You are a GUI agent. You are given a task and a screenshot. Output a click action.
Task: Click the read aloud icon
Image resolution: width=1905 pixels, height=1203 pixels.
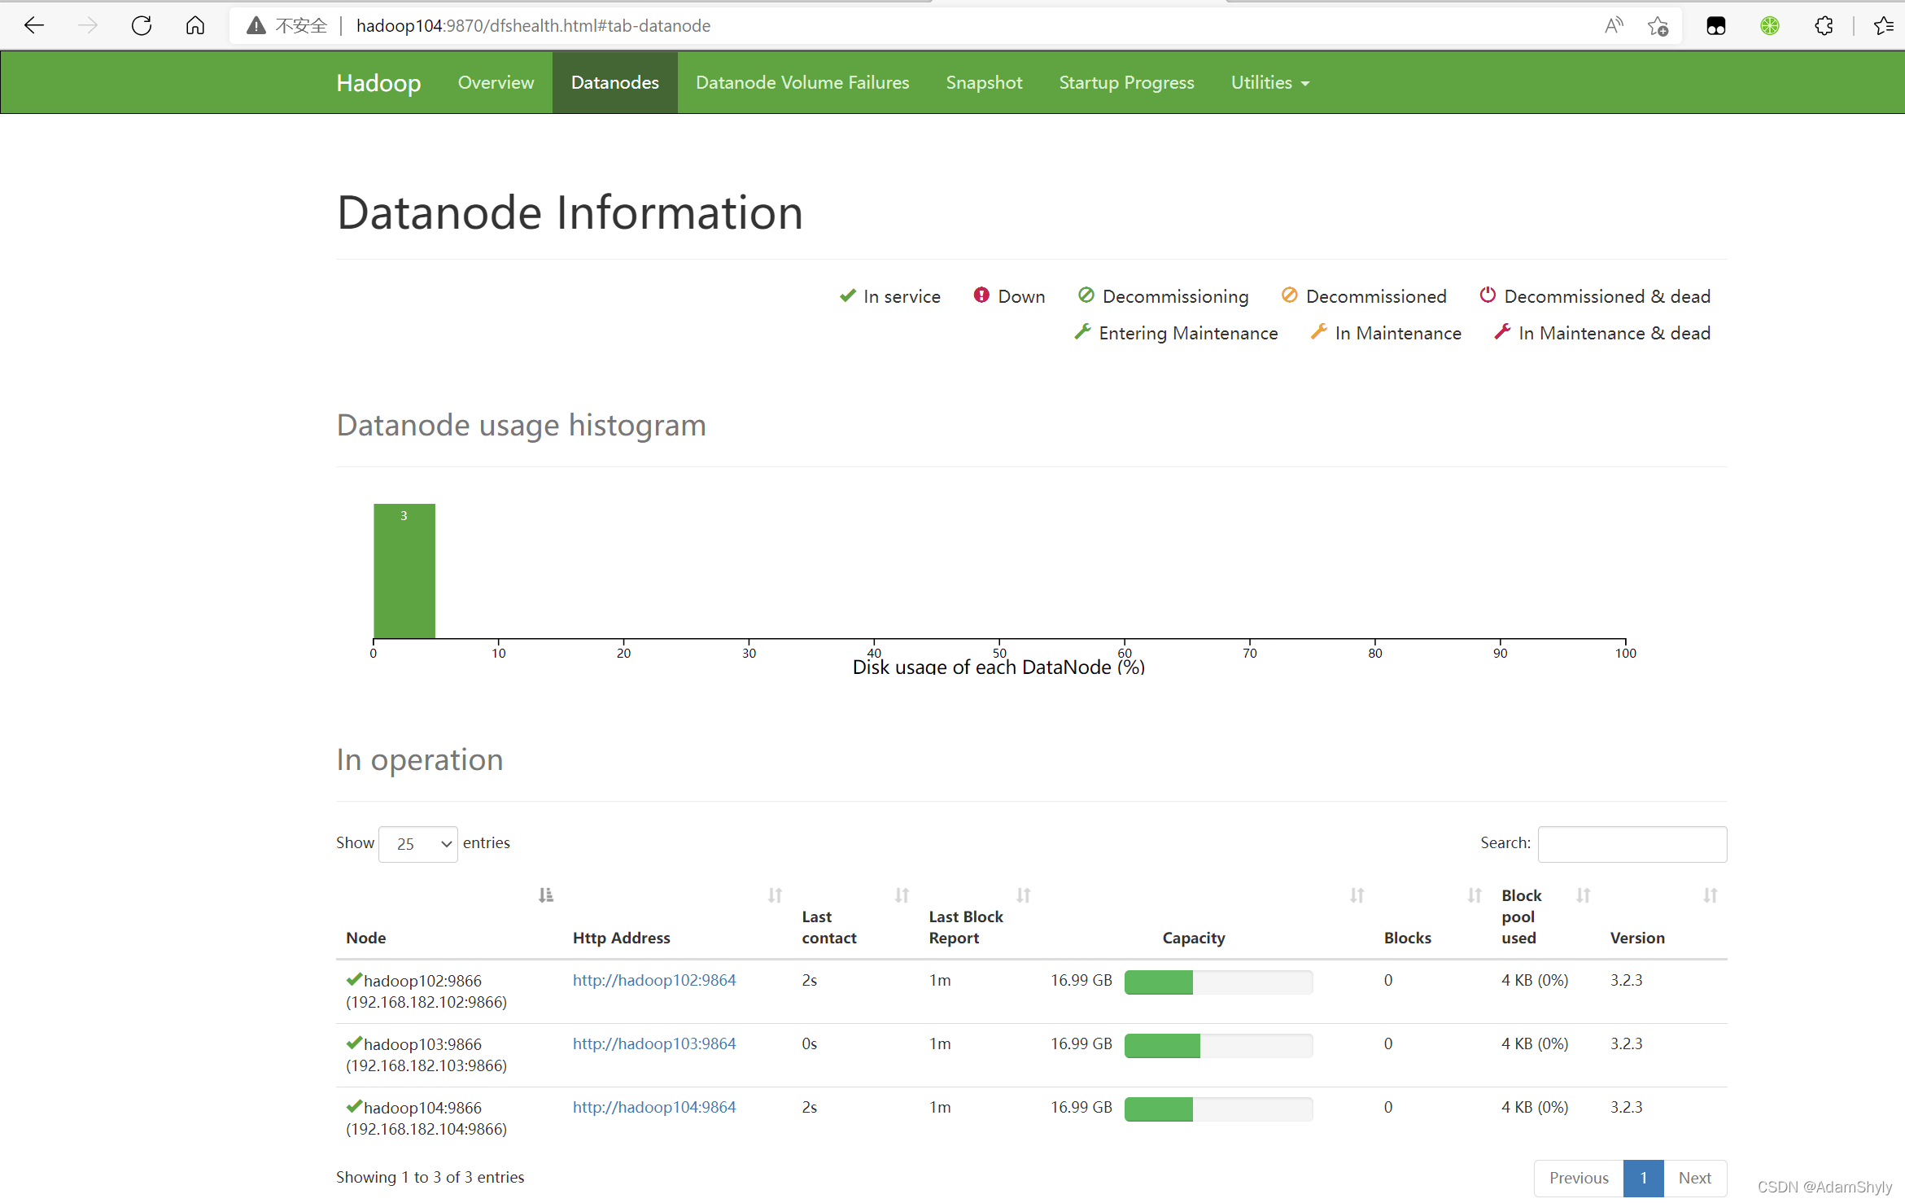tap(1613, 26)
